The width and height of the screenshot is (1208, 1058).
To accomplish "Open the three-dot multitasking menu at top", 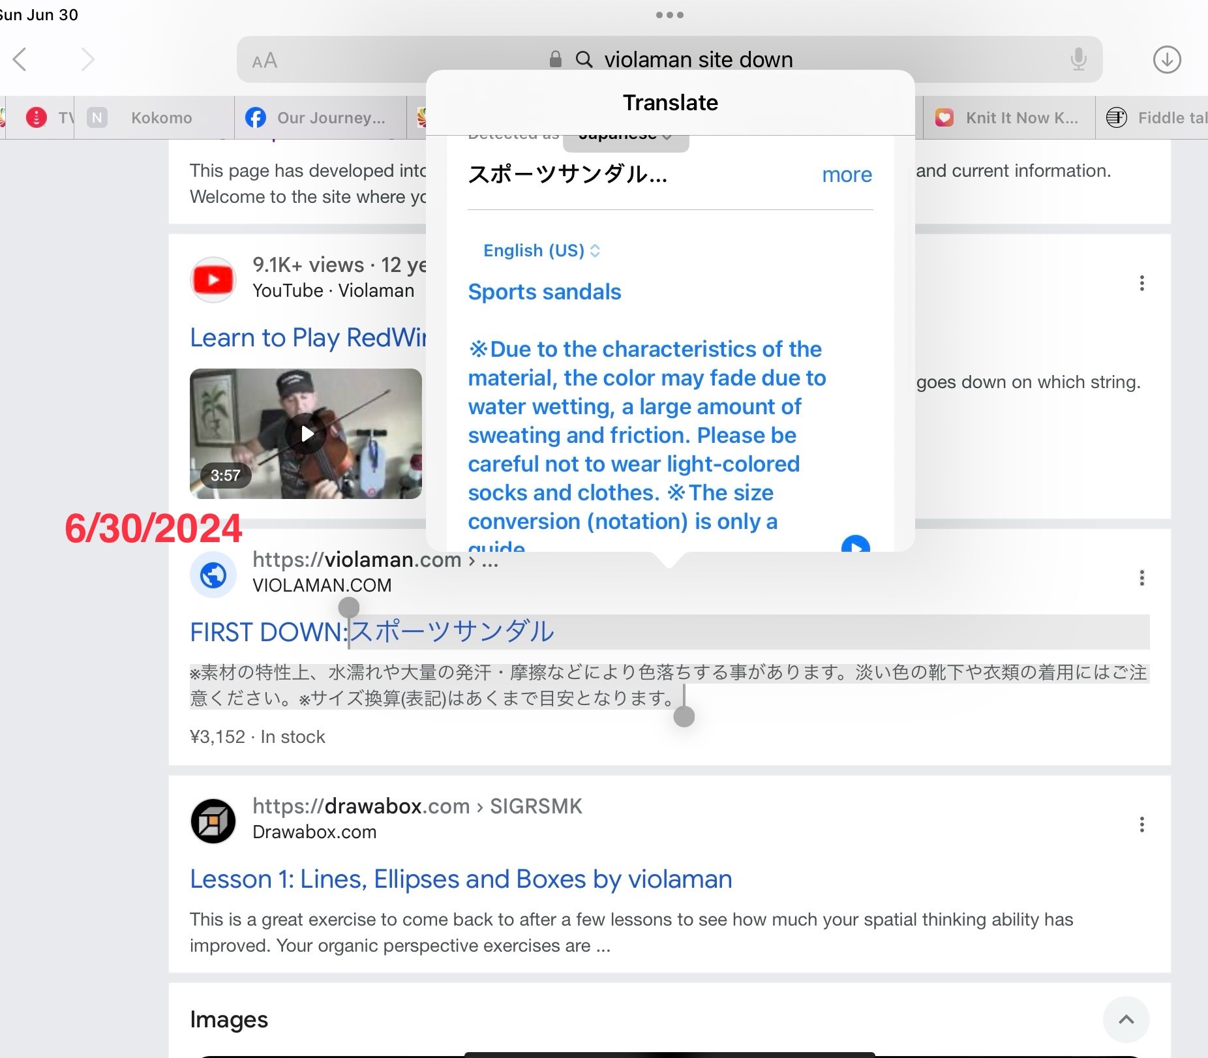I will click(x=670, y=14).
